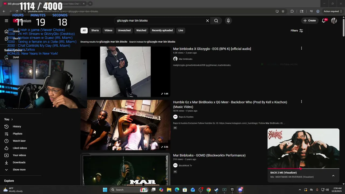Show hidden system tray icons
Viewport: 345px width, 194px height.
click(300, 190)
